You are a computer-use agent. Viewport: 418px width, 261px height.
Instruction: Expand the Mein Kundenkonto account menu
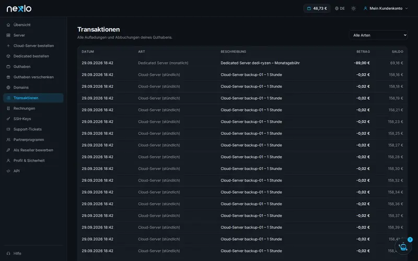click(x=386, y=8)
